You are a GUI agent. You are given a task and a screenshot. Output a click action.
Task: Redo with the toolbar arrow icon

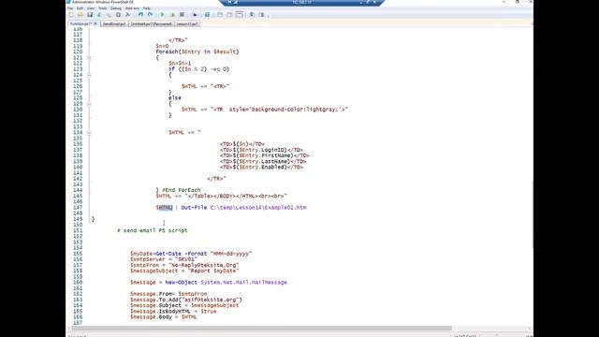150,15
